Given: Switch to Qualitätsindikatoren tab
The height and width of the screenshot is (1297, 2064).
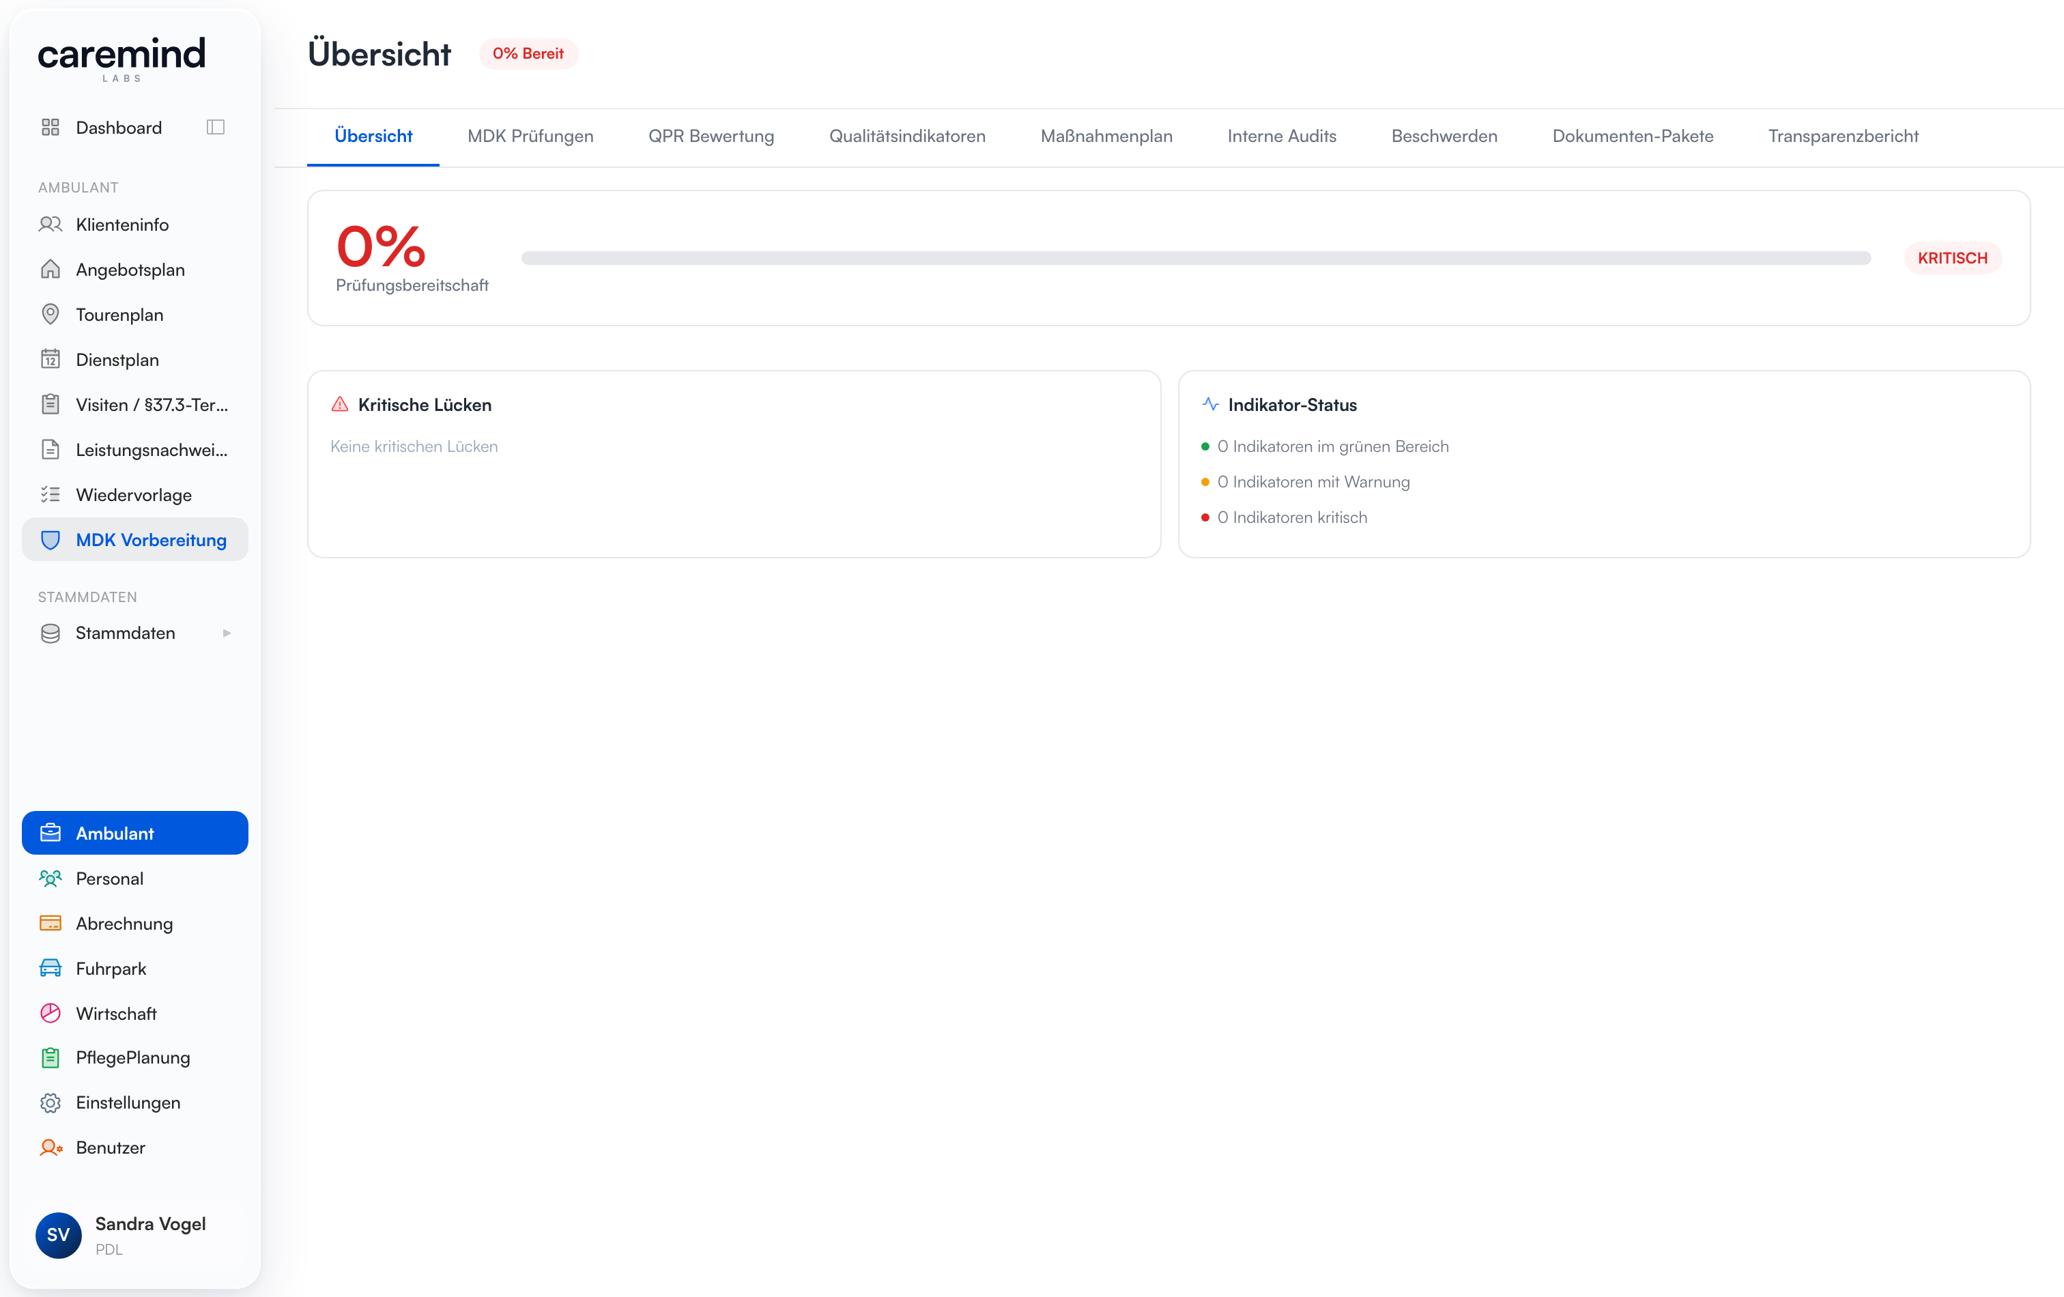Looking at the screenshot, I should [x=908, y=137].
